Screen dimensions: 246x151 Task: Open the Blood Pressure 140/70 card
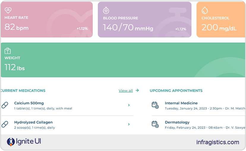[x=144, y=20]
